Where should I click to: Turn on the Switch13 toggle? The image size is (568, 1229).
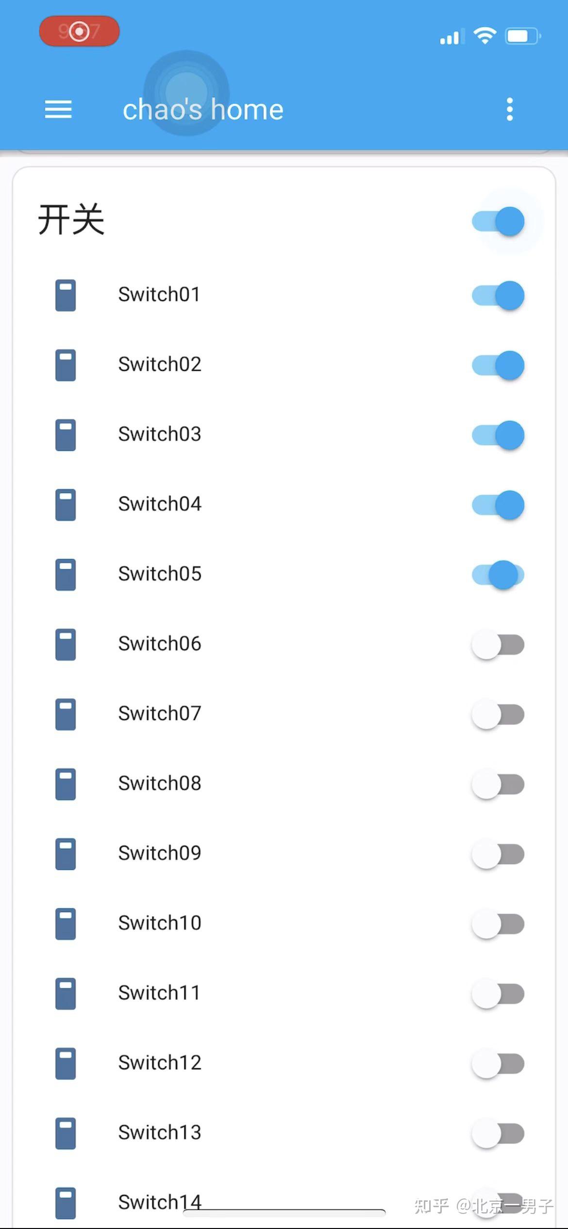[x=498, y=1133]
